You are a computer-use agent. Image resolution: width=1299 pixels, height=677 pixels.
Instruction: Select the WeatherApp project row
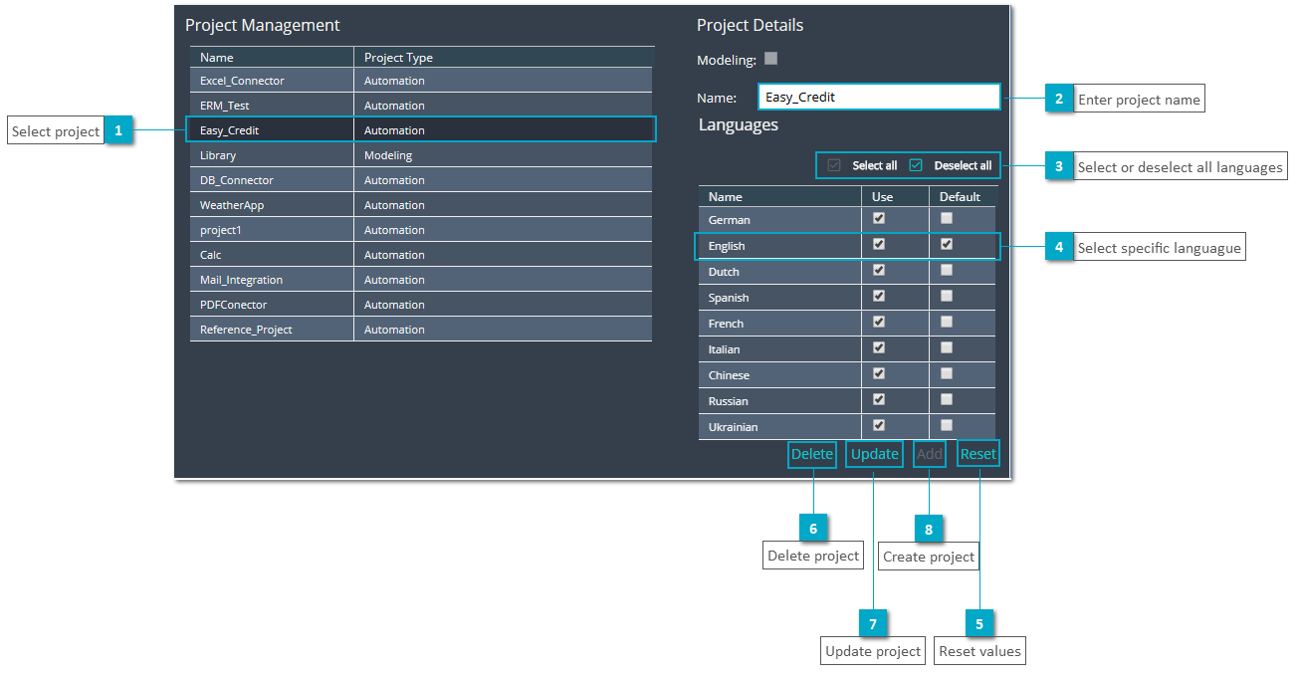point(421,205)
